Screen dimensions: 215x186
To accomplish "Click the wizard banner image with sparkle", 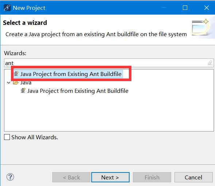I will pos(200,27).
